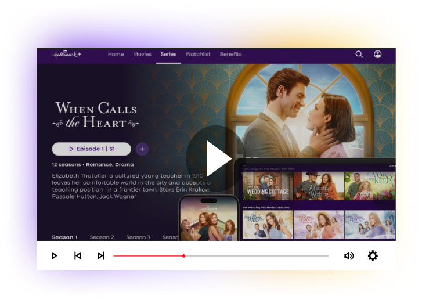Select Season 1 tab
The height and width of the screenshot is (303, 422).
pos(64,237)
